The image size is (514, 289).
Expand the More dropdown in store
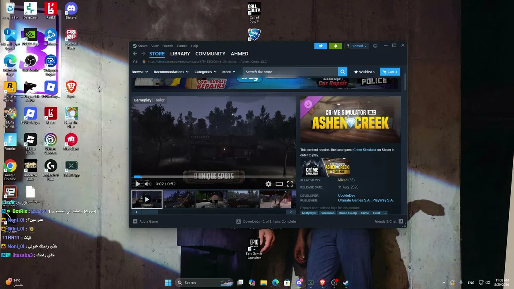(229, 72)
